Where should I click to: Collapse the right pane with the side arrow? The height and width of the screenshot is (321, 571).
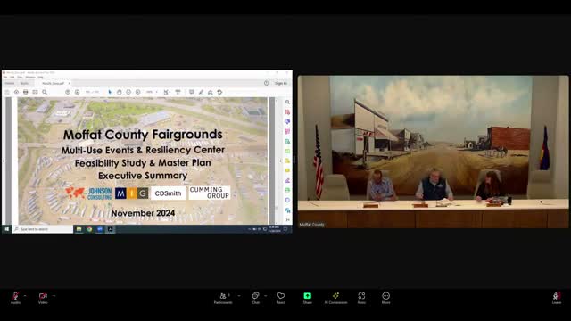pos(280,160)
